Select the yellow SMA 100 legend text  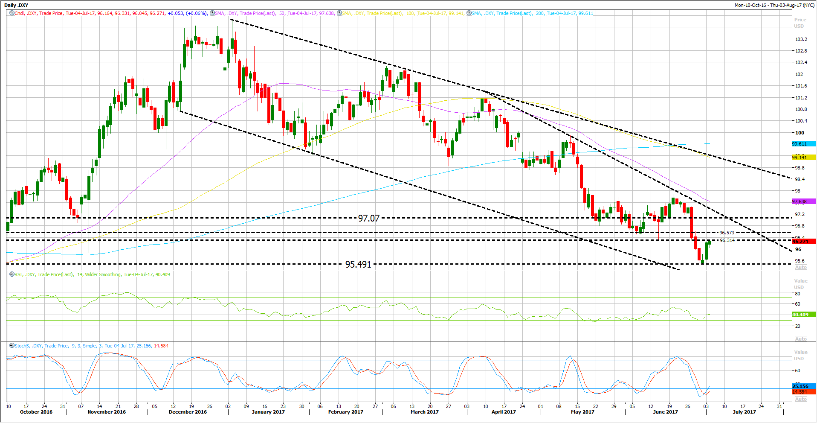(x=403, y=13)
